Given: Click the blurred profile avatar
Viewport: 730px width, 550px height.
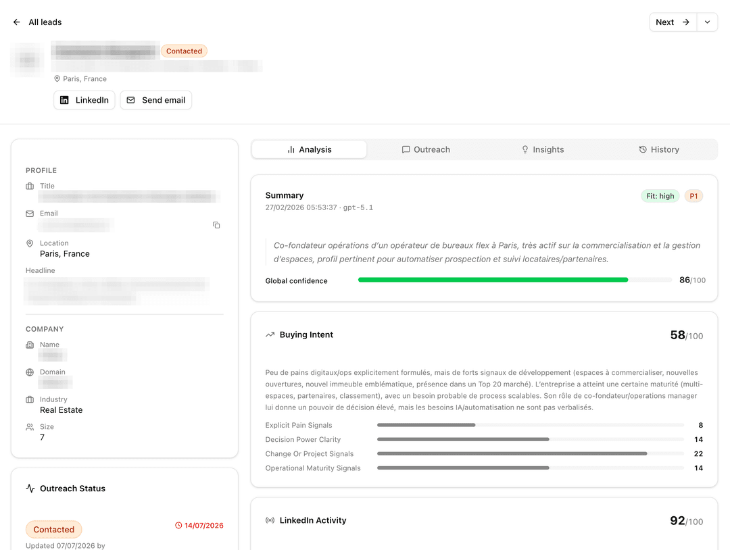Looking at the screenshot, I should (x=28, y=59).
